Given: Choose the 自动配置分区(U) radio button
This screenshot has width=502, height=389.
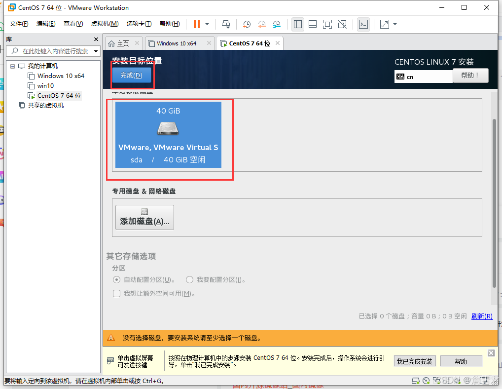Looking at the screenshot, I should click(116, 280).
